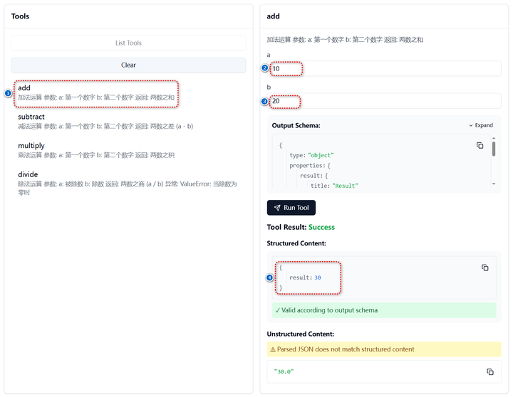Click the "Parsed JSON does not match" warning
This screenshot has width=513, height=397.
tap(384, 349)
